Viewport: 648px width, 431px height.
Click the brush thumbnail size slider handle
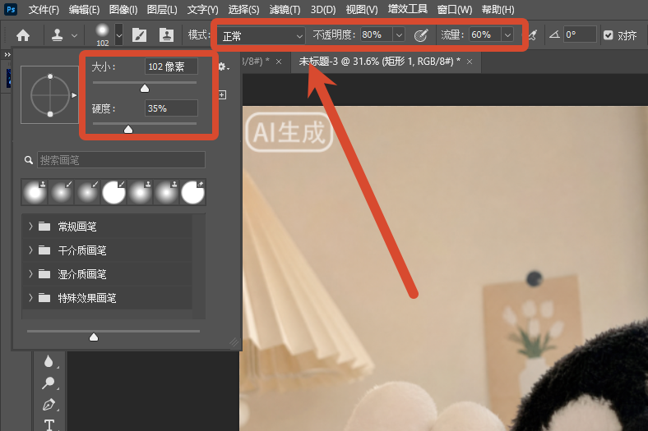pos(94,337)
